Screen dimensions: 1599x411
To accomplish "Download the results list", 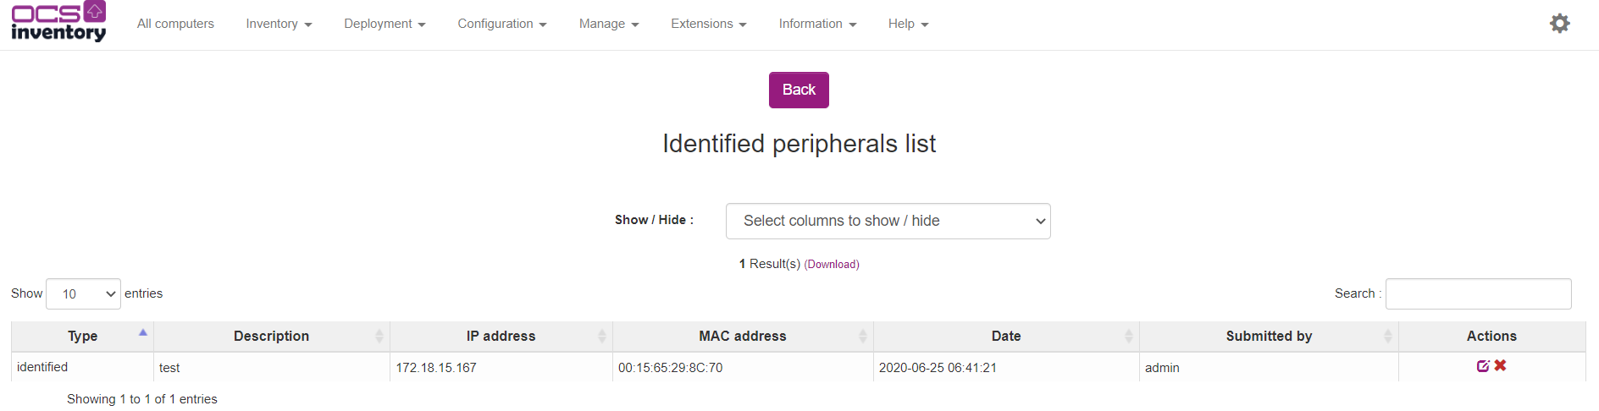I will tap(831, 265).
